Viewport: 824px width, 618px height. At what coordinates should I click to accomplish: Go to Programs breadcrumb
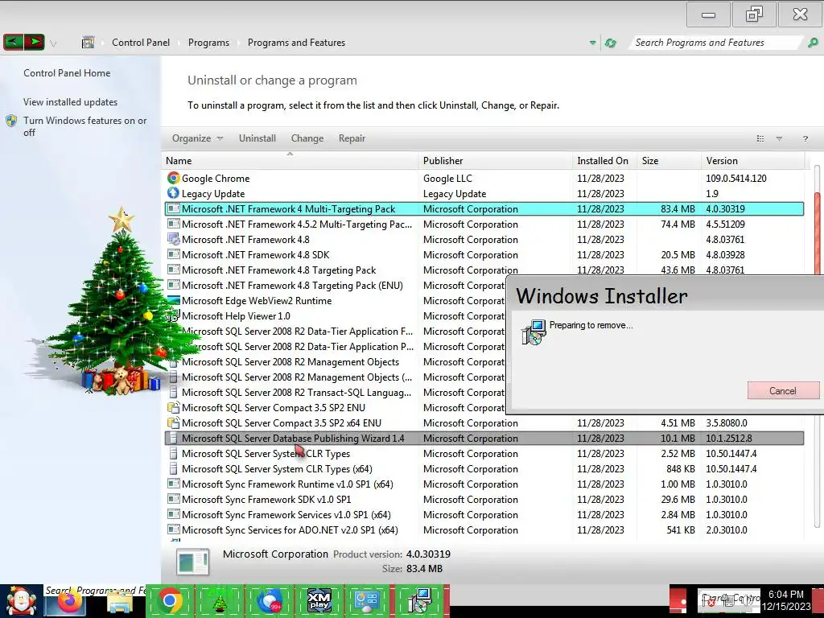(x=208, y=43)
